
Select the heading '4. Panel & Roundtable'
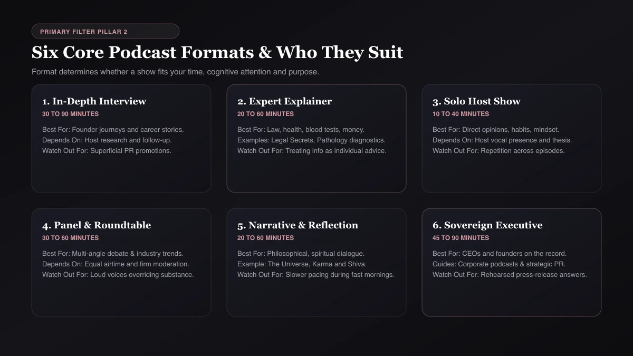[x=97, y=225]
